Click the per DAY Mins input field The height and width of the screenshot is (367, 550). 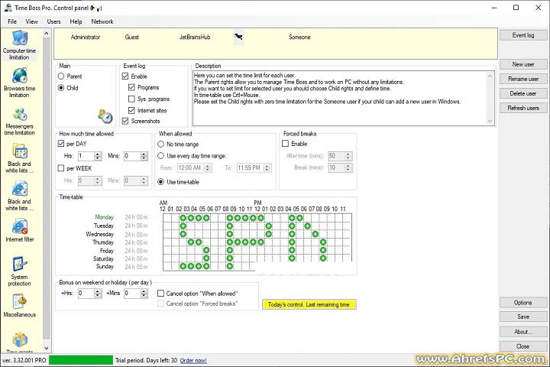(132, 156)
